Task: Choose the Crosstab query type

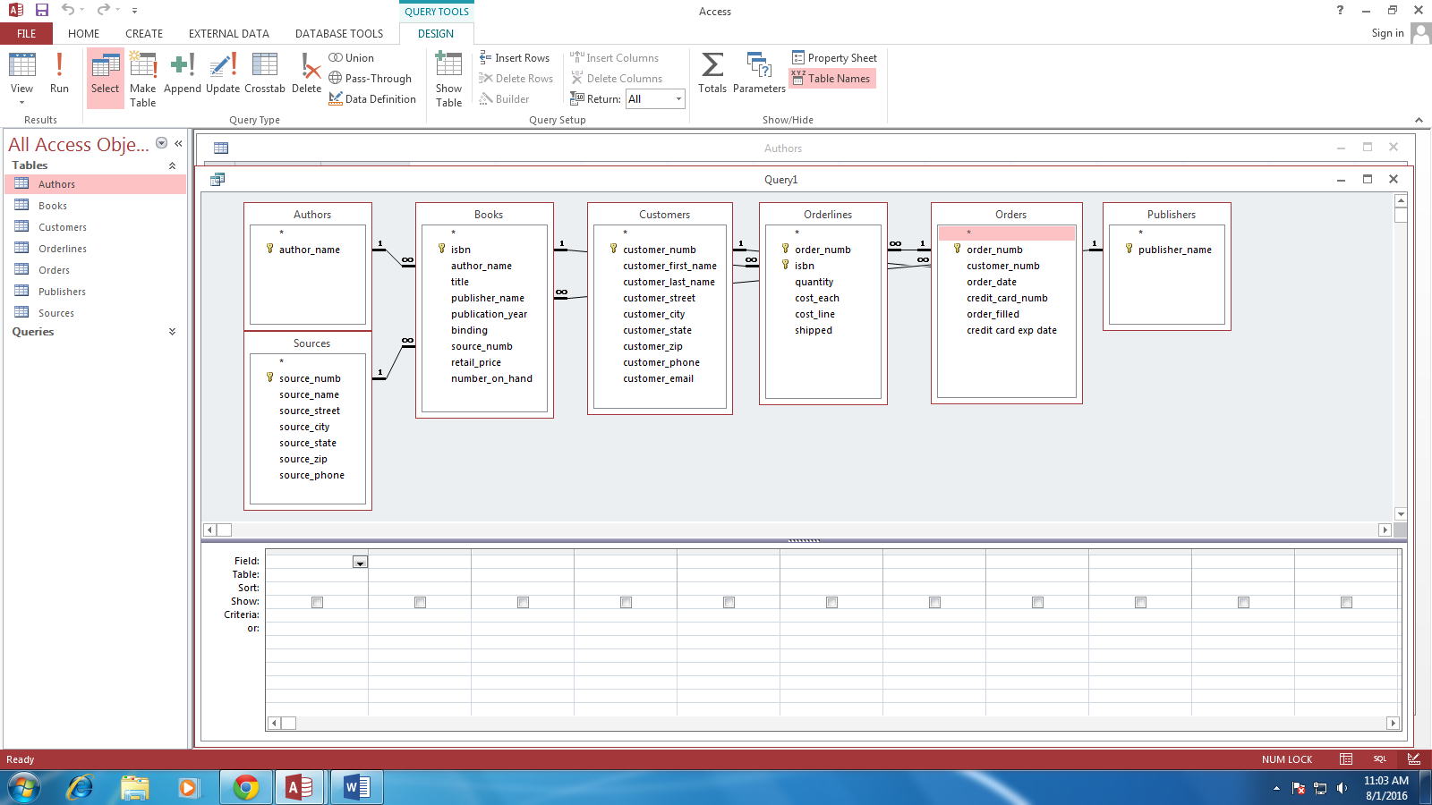Action: 264,73
